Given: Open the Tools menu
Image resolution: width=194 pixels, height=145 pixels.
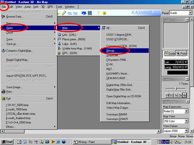Looking at the screenshot, I should coord(59,7).
